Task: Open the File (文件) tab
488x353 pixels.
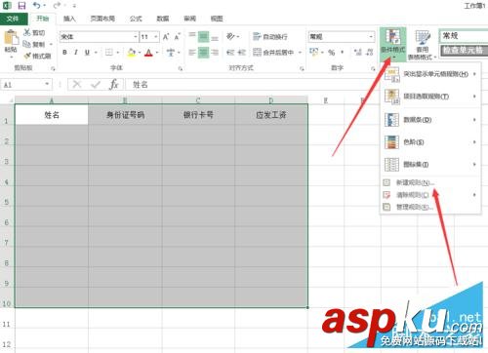Action: point(13,19)
